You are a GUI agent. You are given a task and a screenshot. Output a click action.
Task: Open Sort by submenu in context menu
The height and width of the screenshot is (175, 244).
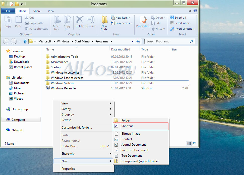click(83, 109)
